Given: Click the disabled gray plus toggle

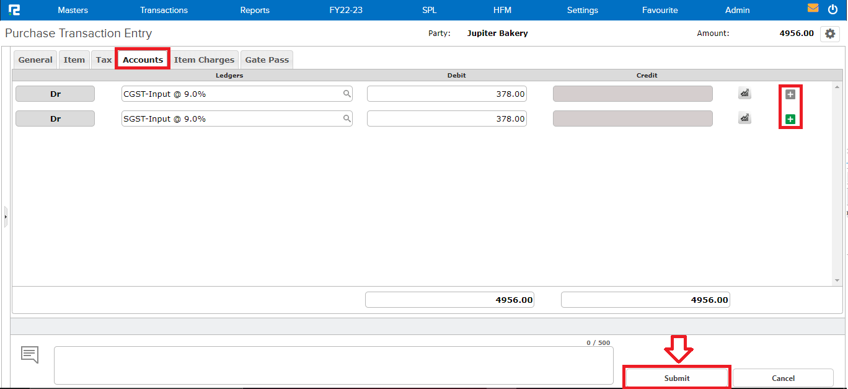Looking at the screenshot, I should point(790,93).
